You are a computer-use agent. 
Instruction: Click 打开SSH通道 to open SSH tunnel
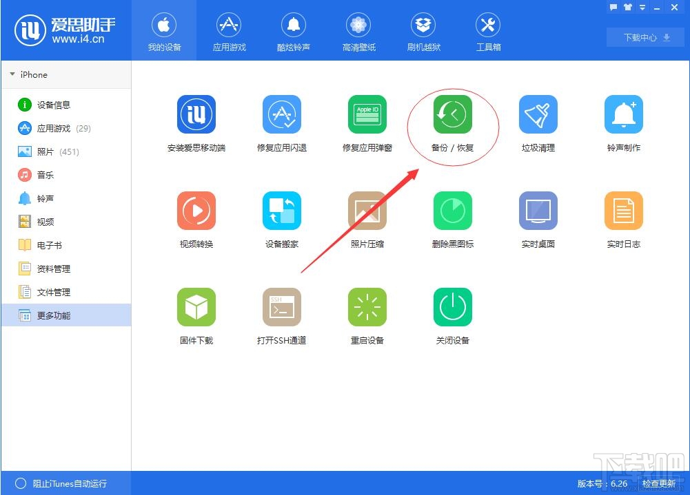coord(282,317)
